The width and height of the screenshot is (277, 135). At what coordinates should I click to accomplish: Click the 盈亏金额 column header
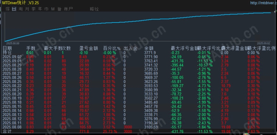click(x=89, y=48)
